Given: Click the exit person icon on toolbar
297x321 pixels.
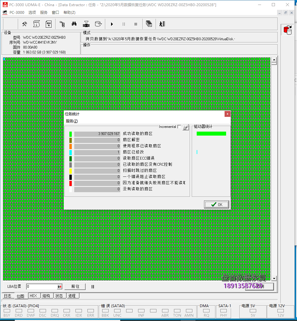Looking at the screenshot, I should pos(161,24).
